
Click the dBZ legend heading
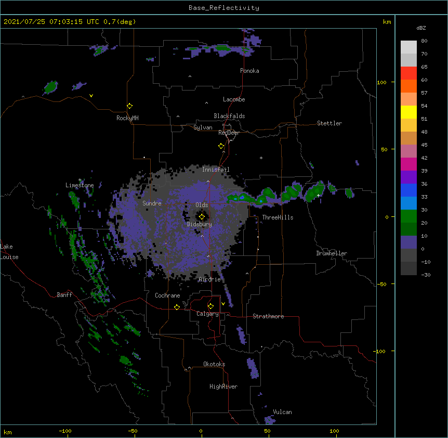click(x=421, y=28)
